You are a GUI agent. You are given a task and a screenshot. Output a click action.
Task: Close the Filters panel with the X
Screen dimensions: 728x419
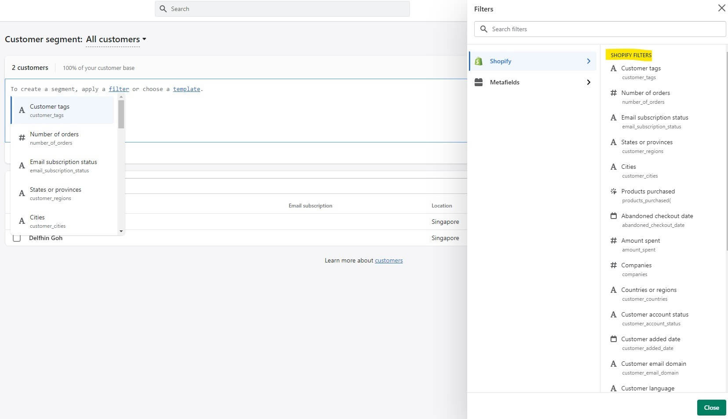click(x=721, y=8)
